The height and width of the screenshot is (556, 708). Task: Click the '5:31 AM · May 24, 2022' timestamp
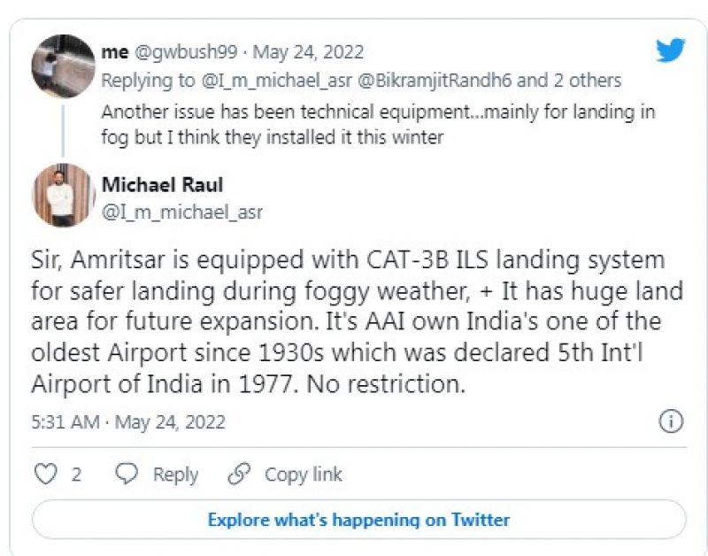click(128, 422)
